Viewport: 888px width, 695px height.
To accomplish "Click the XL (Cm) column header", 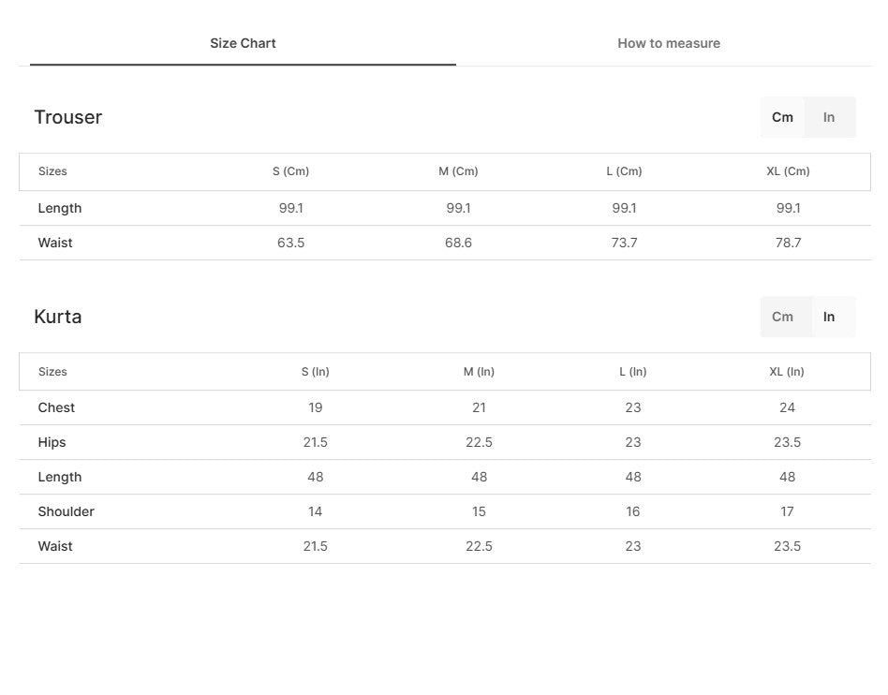I will [788, 171].
